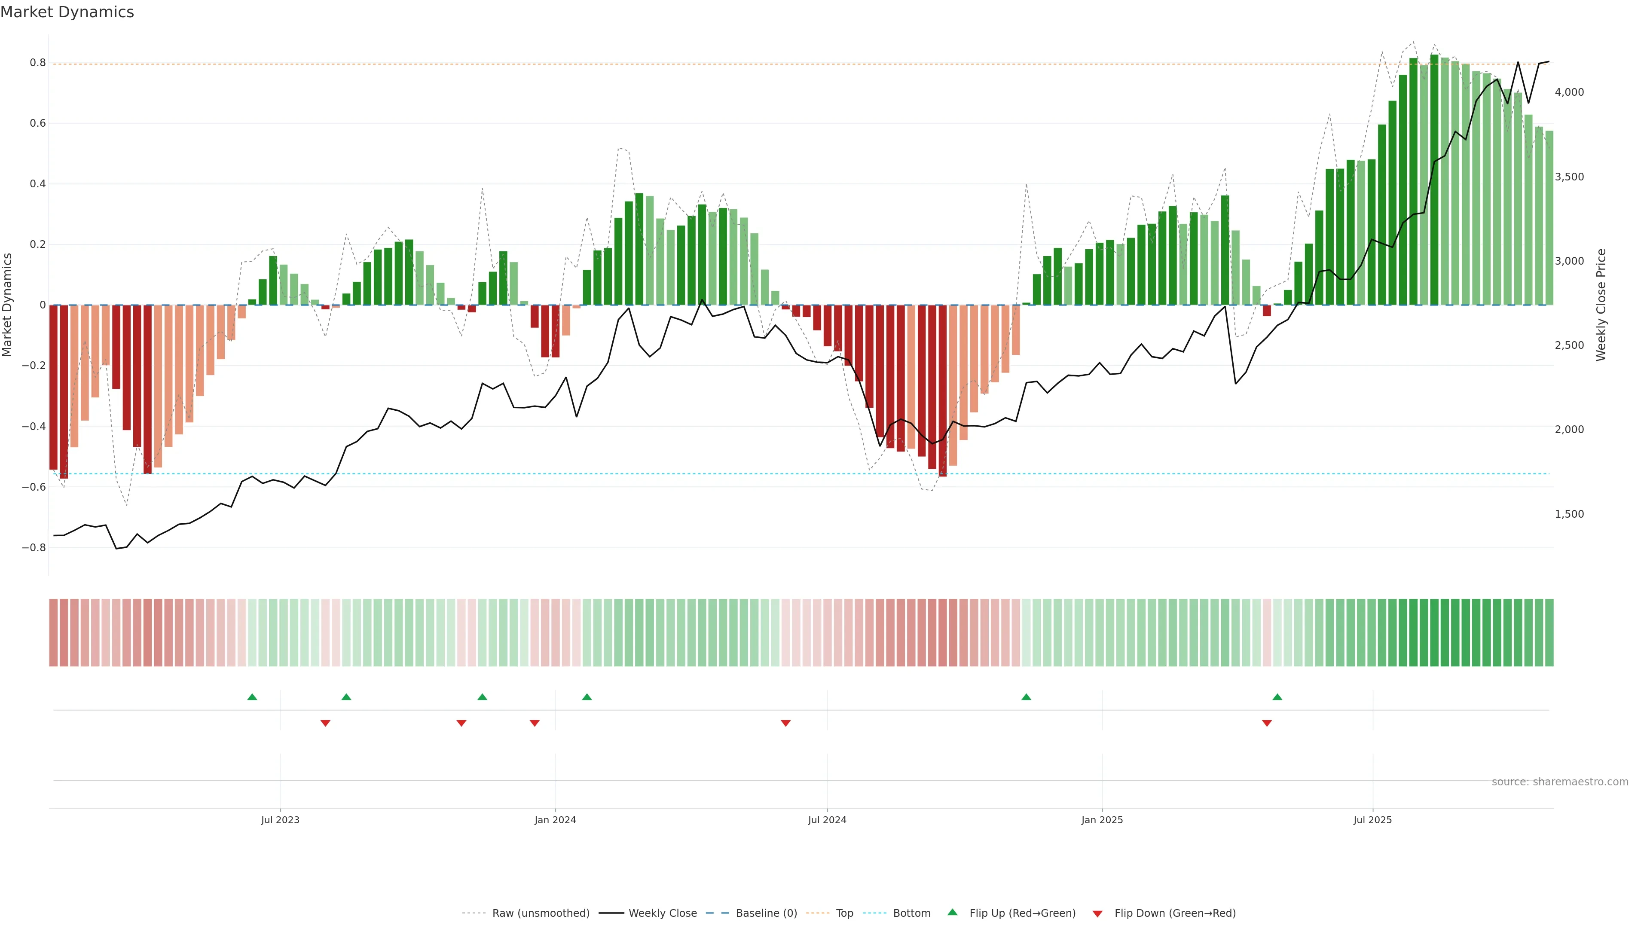The height and width of the screenshot is (928, 1650).
Task: Click the Flip Up marker nearest Jul 2025
Action: coord(1277,697)
